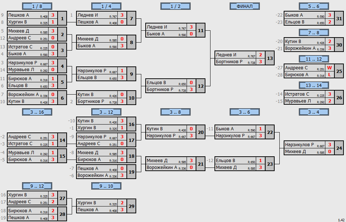The height and width of the screenshot is (222, 346).
Task: Click Быков А in match 31
Action: 294,15
